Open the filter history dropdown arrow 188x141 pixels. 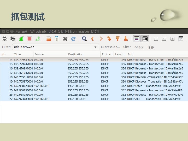96,47
